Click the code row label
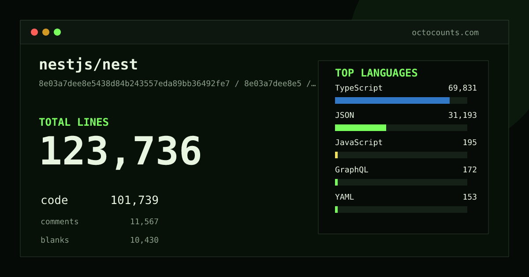This screenshot has width=529, height=277. pos(54,200)
